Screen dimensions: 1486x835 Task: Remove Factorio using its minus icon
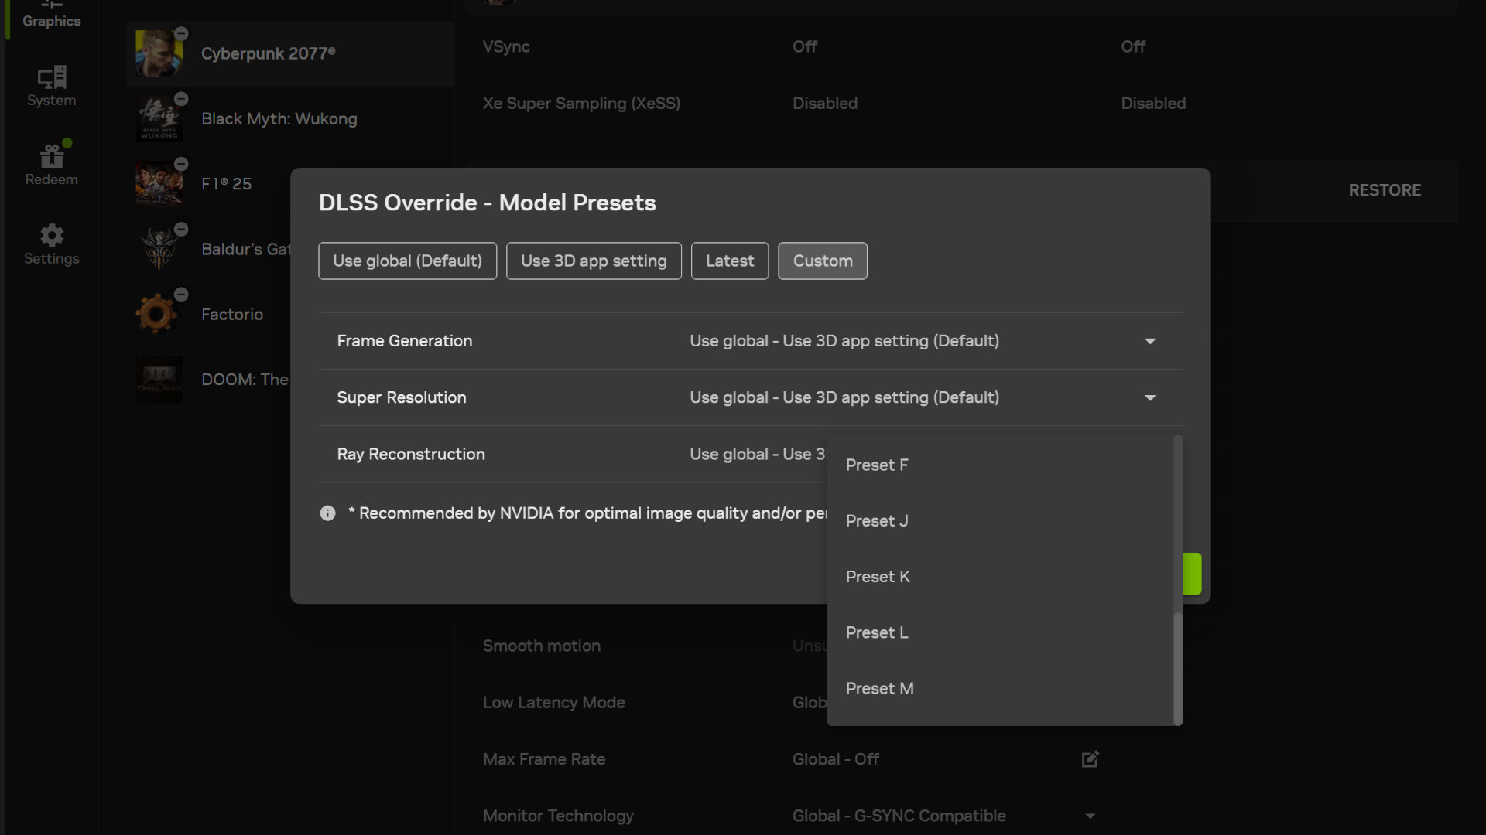(181, 295)
